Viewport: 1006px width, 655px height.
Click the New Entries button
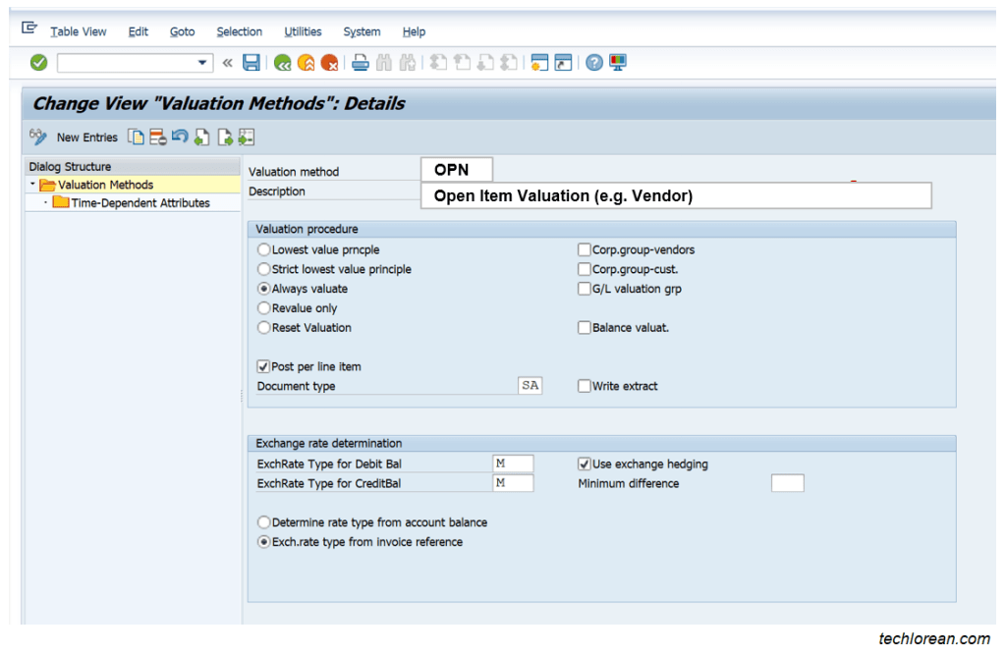[x=86, y=136]
